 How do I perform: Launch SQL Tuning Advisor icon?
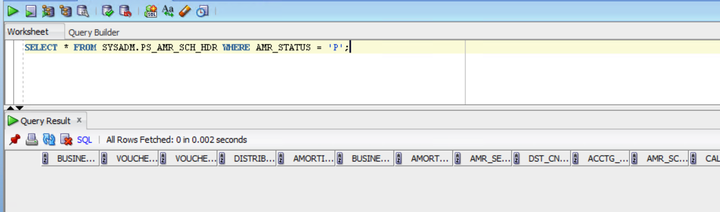click(x=83, y=11)
